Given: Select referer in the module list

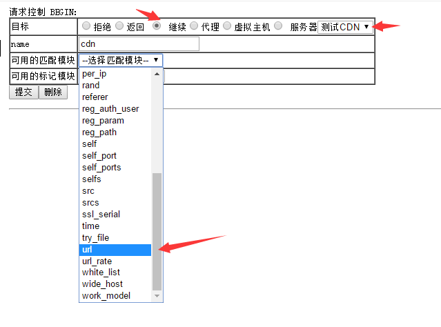Looking at the screenshot, I should pyautogui.click(x=115, y=97).
